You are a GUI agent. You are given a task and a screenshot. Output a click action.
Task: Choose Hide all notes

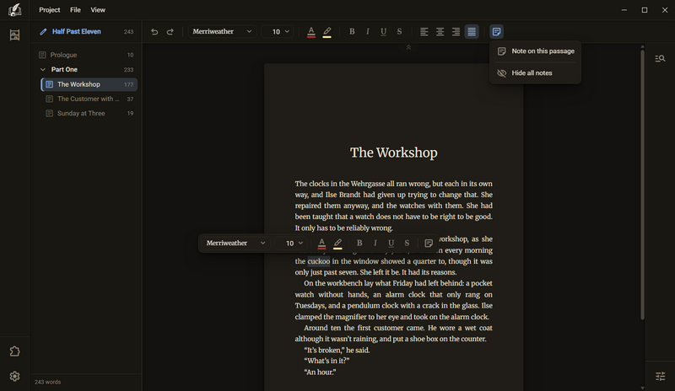[536, 73]
